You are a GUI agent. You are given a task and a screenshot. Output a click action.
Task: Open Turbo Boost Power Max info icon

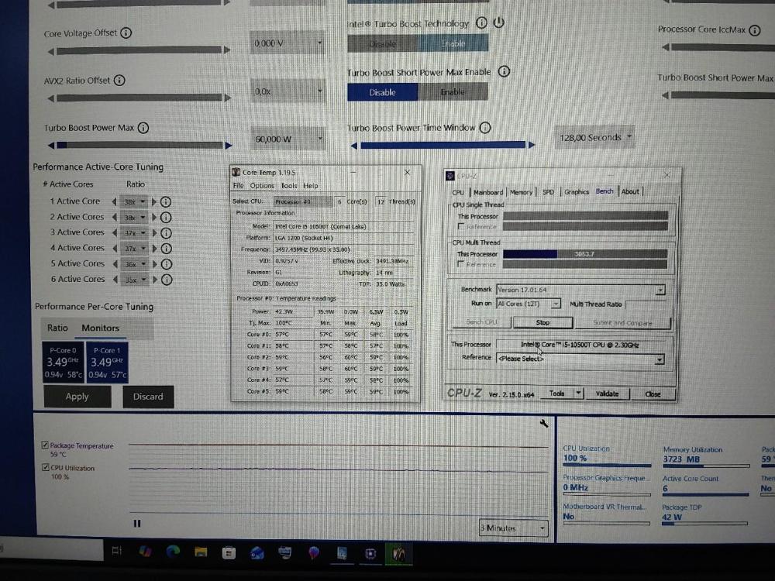point(143,128)
